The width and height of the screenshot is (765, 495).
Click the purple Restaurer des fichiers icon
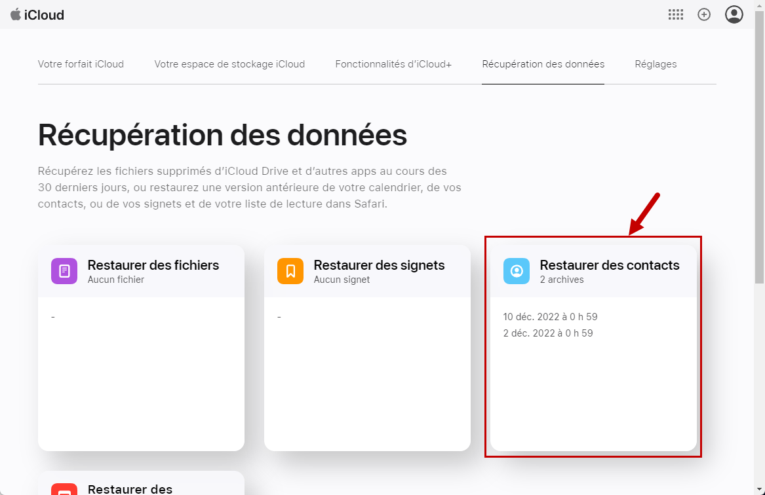[64, 271]
